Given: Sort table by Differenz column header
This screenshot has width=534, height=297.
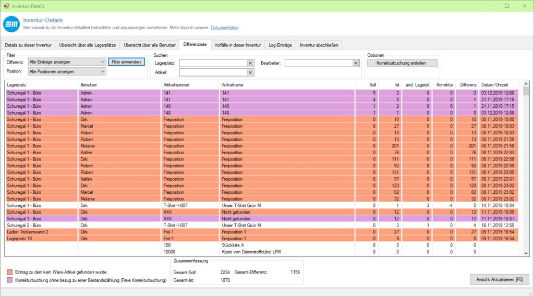Looking at the screenshot, I should point(468,84).
